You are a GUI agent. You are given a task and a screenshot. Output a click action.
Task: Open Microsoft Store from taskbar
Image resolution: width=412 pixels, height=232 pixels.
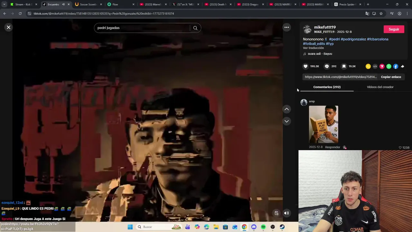pos(226,227)
